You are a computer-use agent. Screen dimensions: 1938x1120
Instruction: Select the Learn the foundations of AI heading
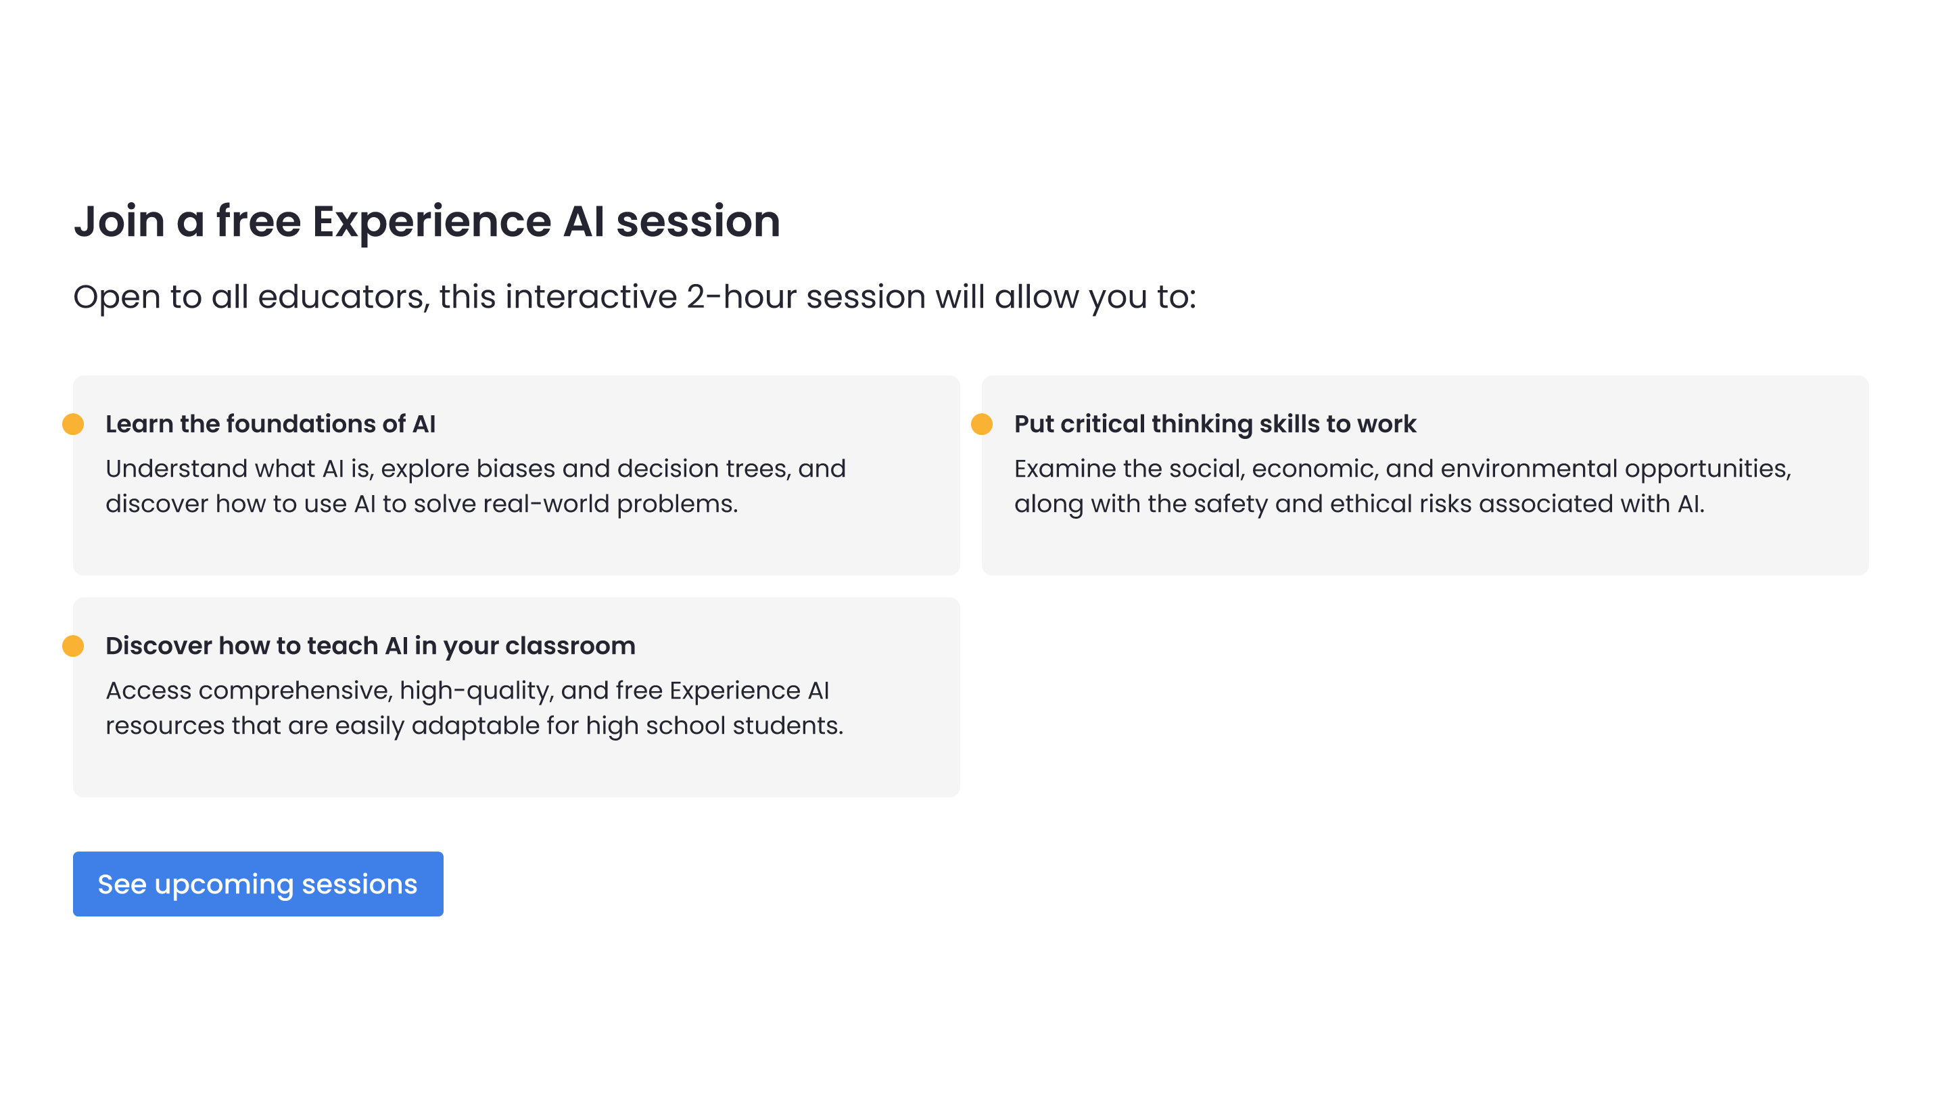pyautogui.click(x=270, y=424)
